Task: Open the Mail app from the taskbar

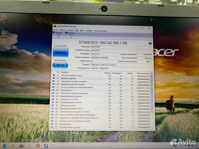Action: click(x=21, y=146)
